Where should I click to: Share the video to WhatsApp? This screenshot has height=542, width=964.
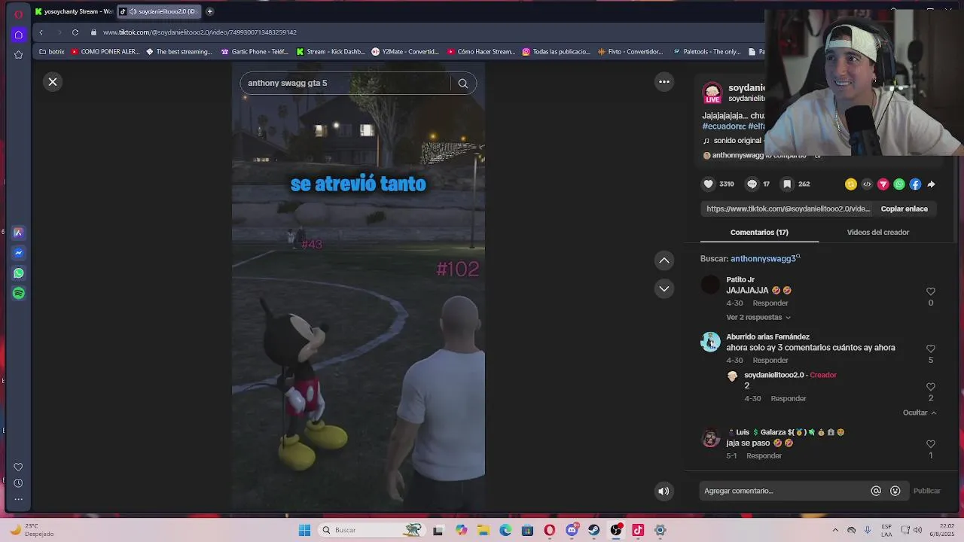899,184
